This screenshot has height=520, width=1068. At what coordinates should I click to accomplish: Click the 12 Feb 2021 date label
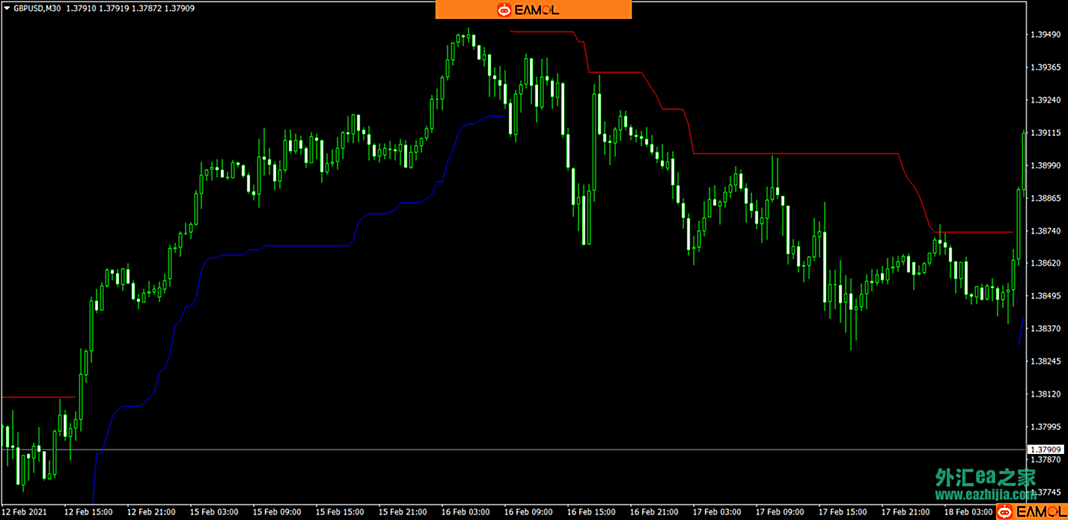point(24,512)
